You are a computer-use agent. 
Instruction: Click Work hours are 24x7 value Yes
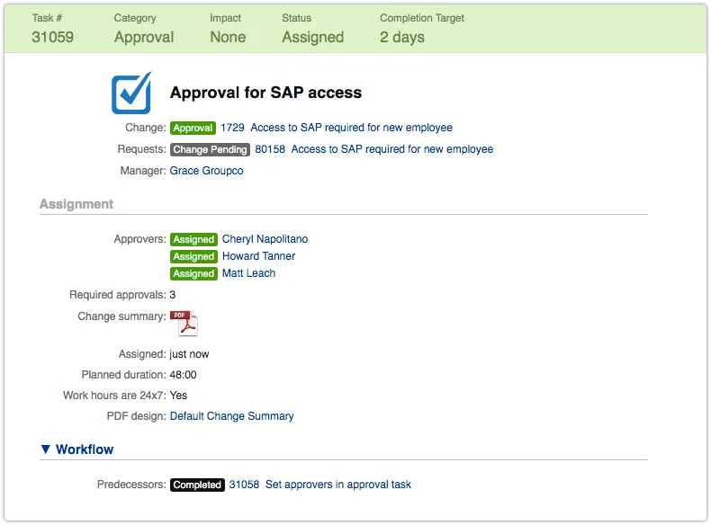178,396
